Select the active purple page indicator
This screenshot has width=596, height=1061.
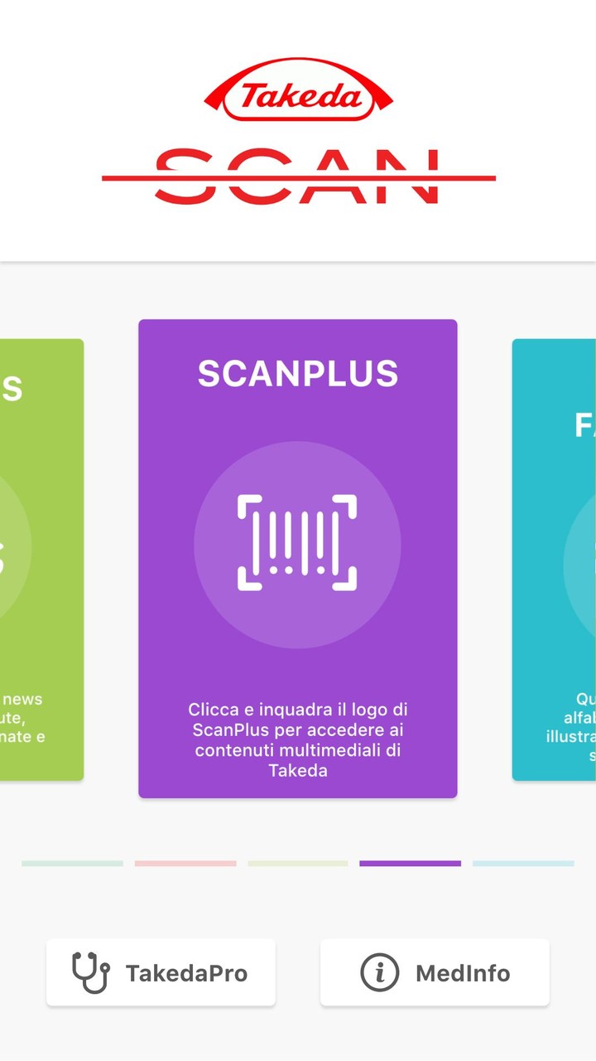click(410, 864)
